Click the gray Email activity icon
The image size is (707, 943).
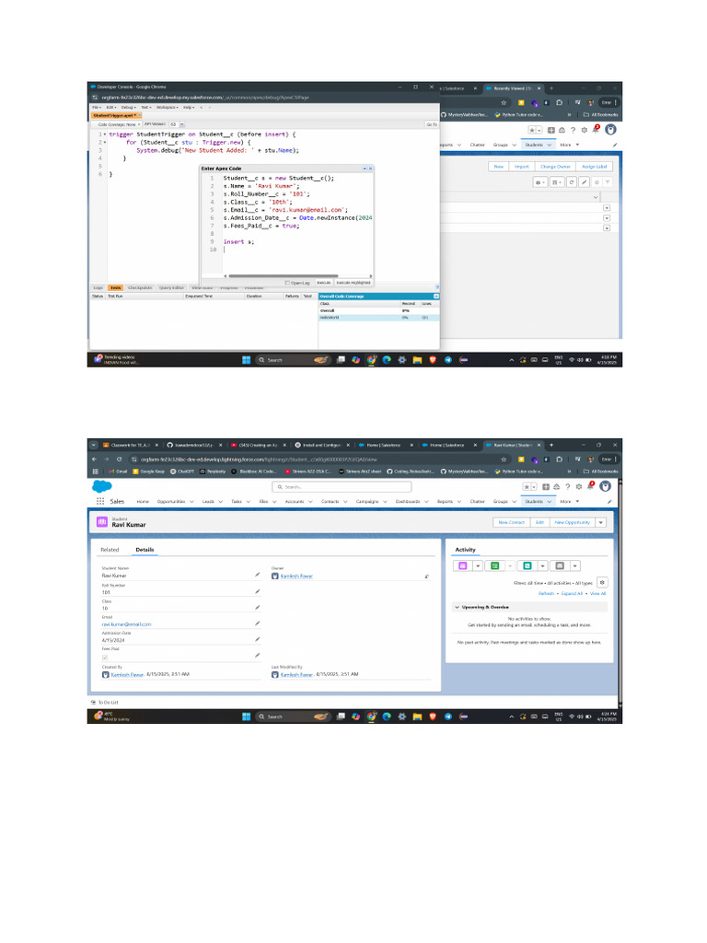click(560, 566)
